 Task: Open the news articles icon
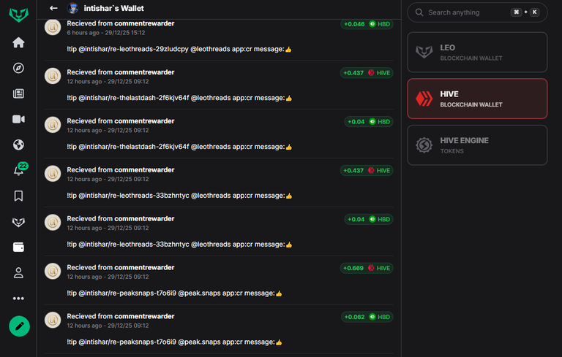(18, 93)
